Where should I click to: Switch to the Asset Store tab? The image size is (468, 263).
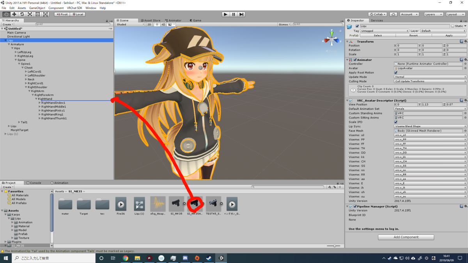pos(151,20)
